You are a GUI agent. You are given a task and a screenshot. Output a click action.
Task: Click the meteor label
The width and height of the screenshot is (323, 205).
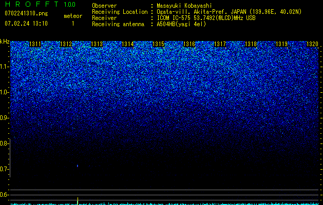(73, 16)
